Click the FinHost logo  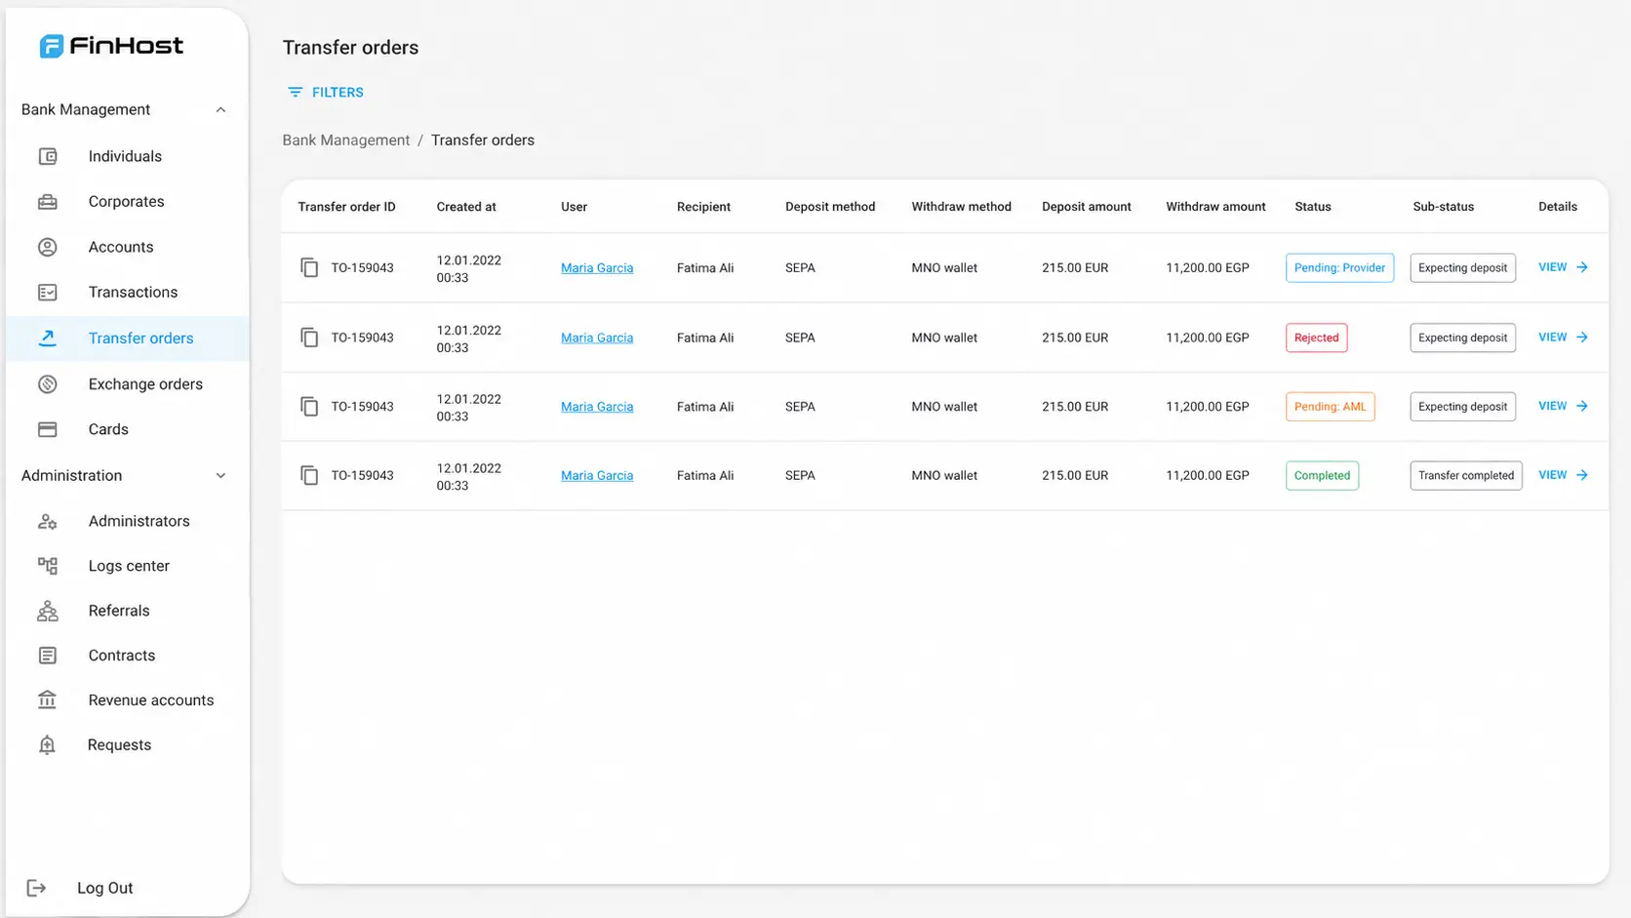[111, 46]
